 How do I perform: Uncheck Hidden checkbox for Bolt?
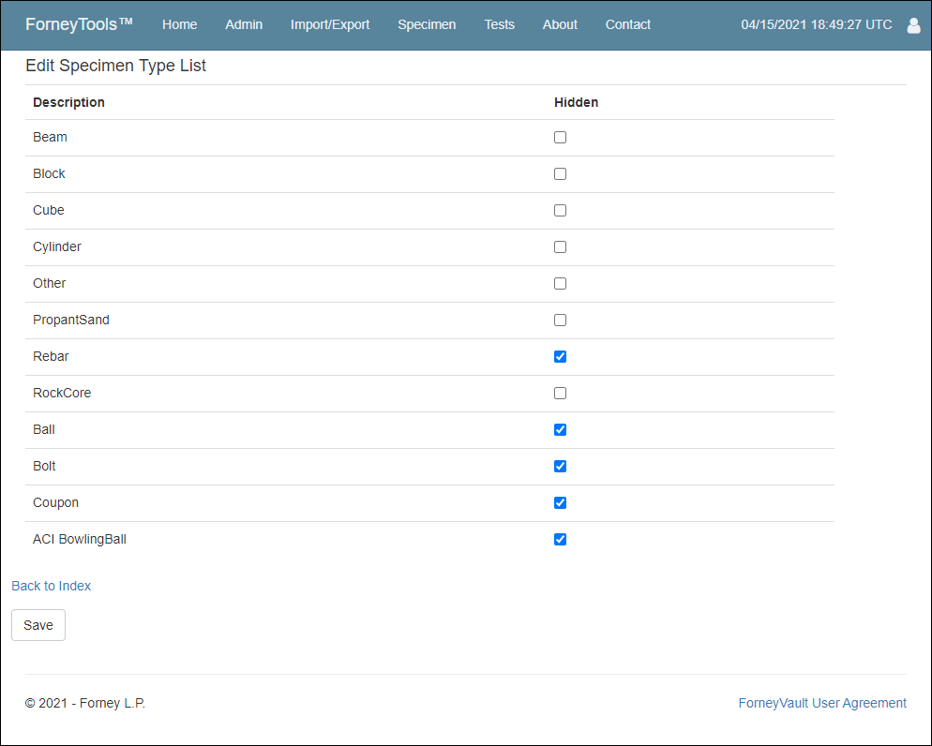560,467
